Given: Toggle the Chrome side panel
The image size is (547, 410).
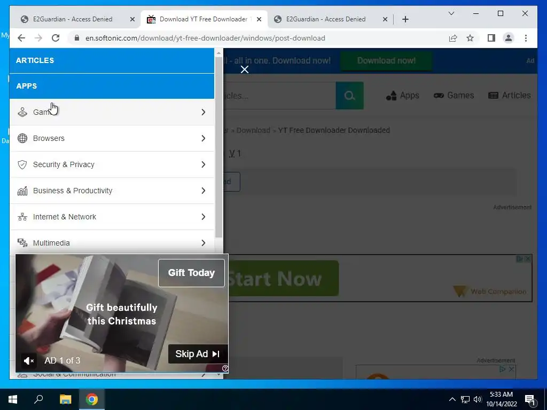Looking at the screenshot, I should coord(491,38).
